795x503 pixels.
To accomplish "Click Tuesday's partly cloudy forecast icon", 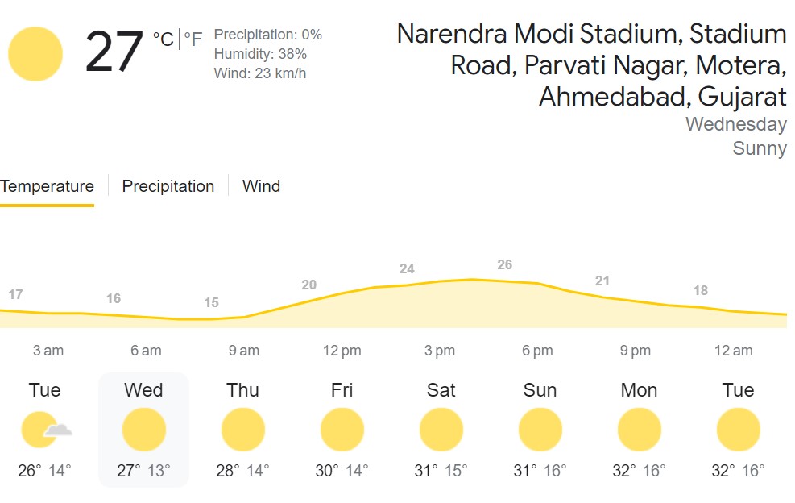I will (x=44, y=430).
